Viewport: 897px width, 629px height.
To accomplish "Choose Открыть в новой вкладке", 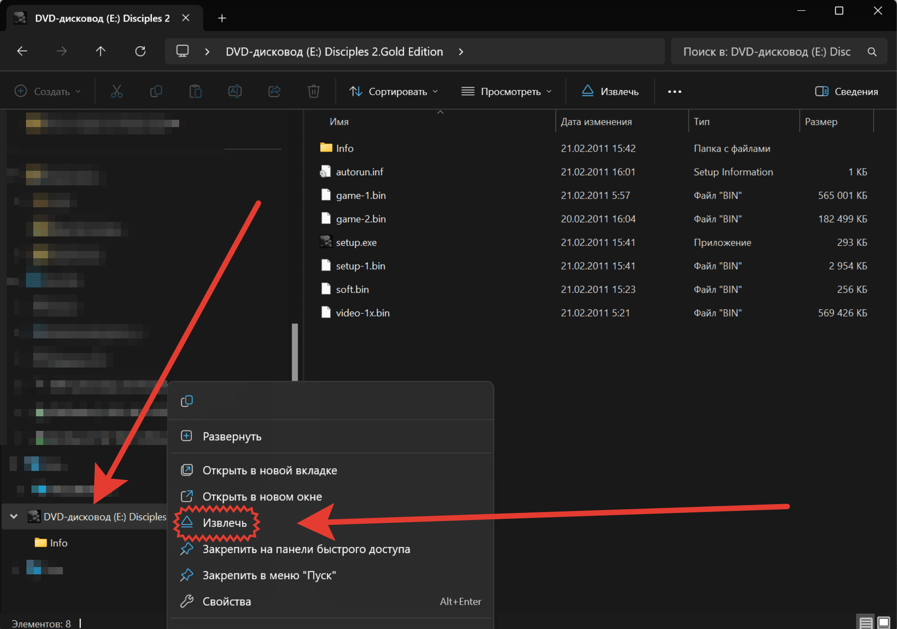I will 331,470.
